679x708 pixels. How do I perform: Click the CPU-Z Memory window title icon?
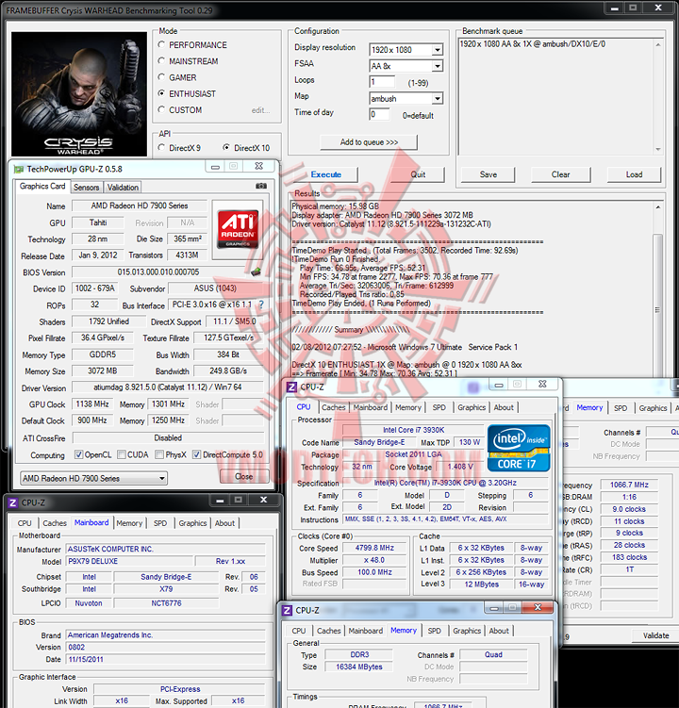tap(287, 611)
